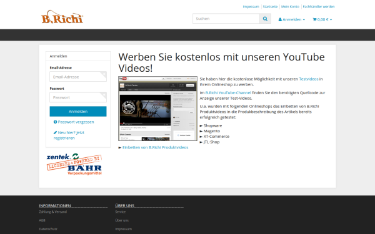Image resolution: width=375 pixels, height=234 pixels.
Task: Click the Werben Sie kostenlos page heading
Action: [x=221, y=62]
